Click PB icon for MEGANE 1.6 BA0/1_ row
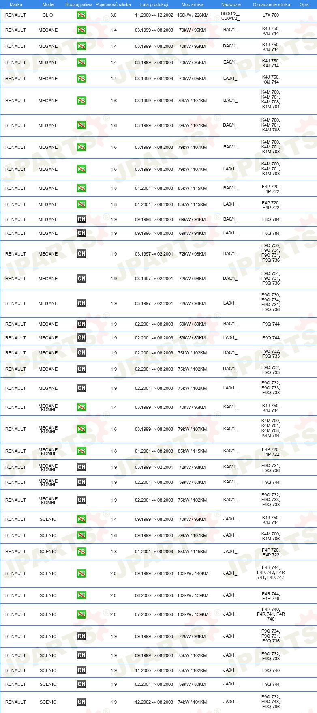 81,101
